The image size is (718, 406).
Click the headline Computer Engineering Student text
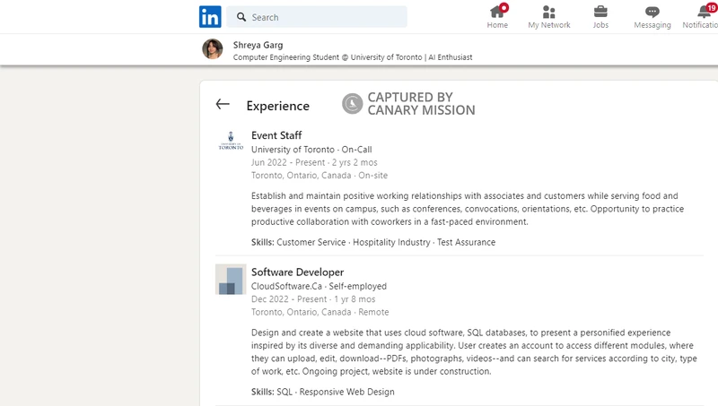(353, 57)
